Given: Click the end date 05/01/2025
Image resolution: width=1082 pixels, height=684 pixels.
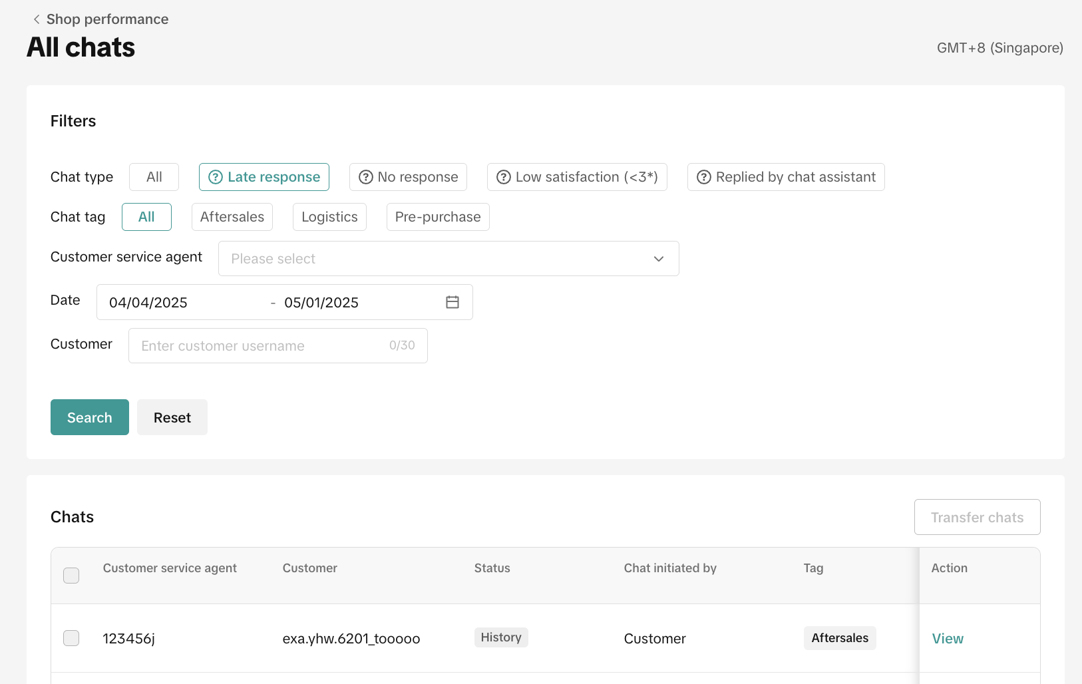Looking at the screenshot, I should pos(321,303).
